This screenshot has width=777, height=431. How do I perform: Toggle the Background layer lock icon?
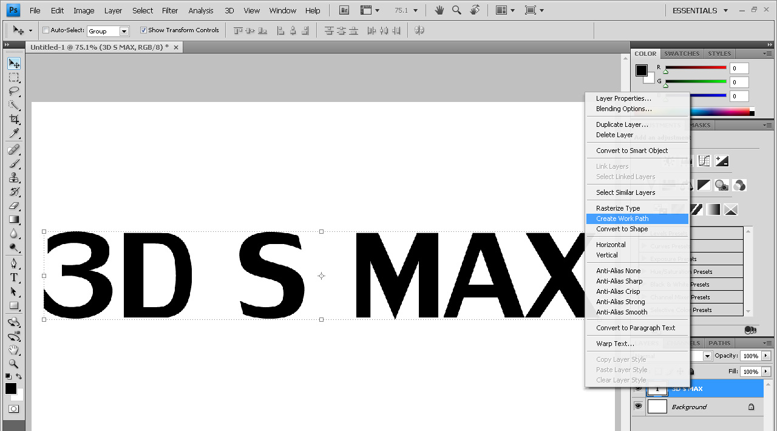pos(751,407)
